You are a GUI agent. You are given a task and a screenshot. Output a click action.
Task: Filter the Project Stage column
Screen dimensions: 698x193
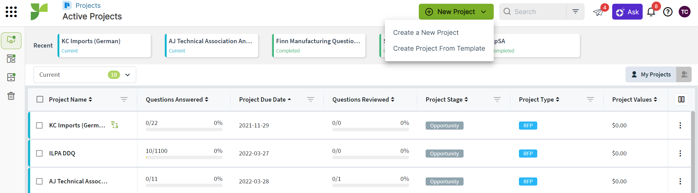tap(497, 99)
